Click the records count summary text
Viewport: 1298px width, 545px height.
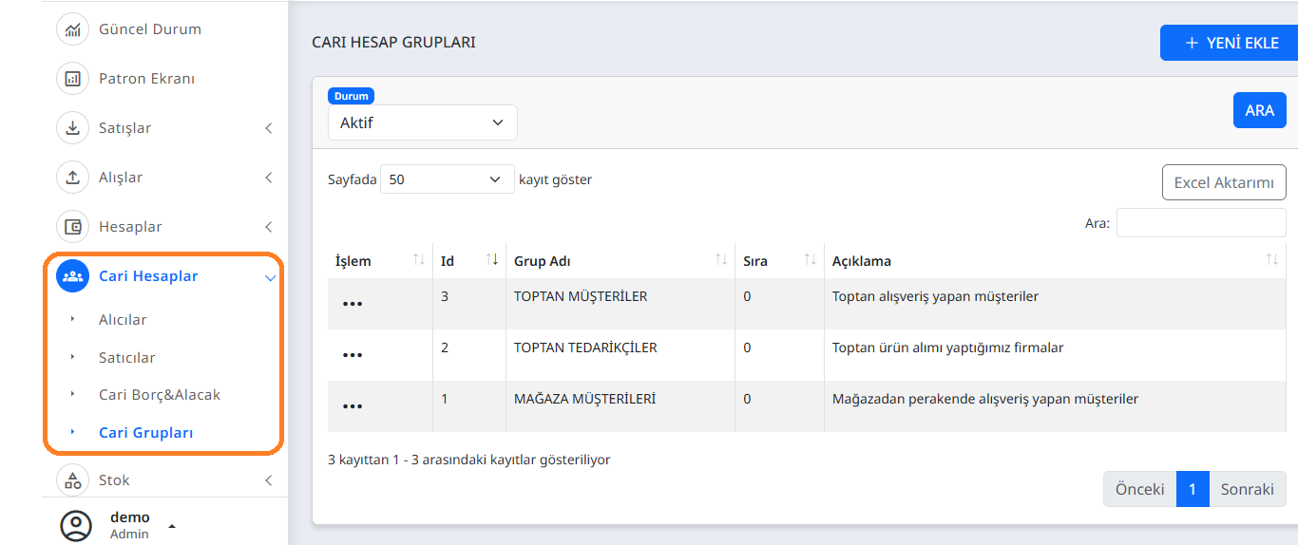tap(469, 460)
